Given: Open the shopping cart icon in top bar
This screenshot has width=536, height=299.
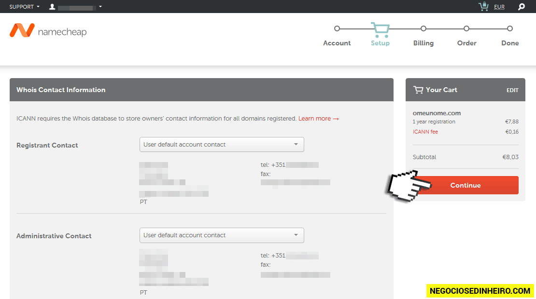Looking at the screenshot, I should point(483,6).
